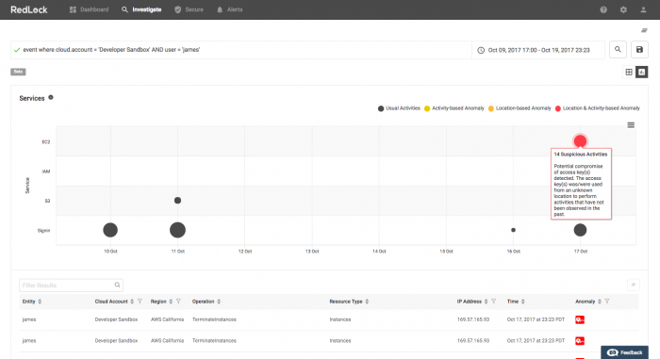Filter the Region column
The width and height of the screenshot is (660, 359).
point(178,302)
